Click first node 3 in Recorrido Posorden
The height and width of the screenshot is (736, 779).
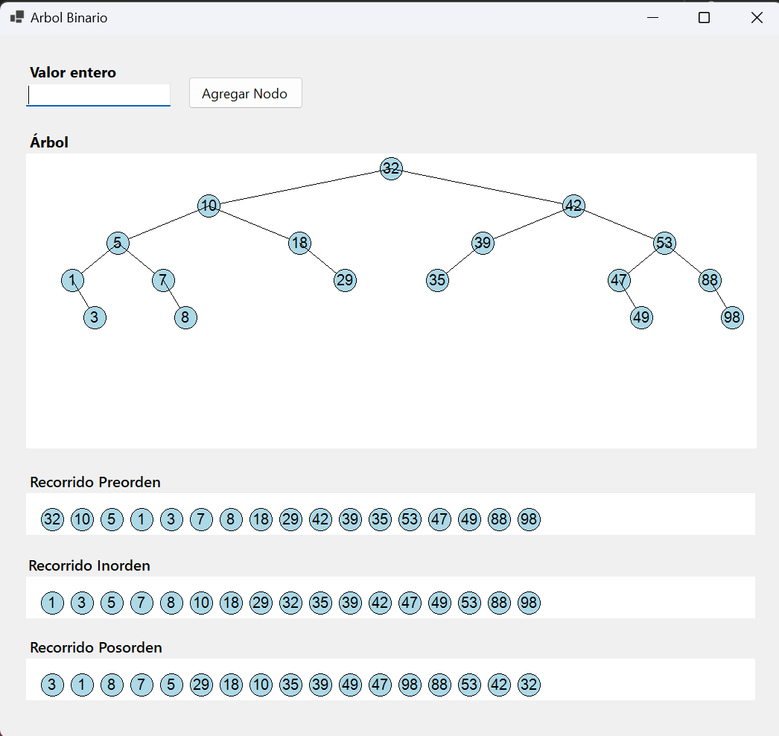coord(52,685)
